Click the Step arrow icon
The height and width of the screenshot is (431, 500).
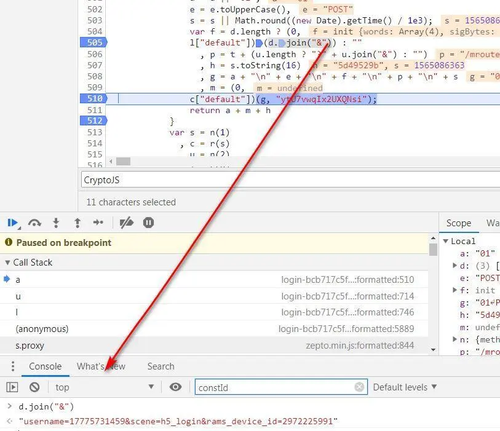(98, 222)
